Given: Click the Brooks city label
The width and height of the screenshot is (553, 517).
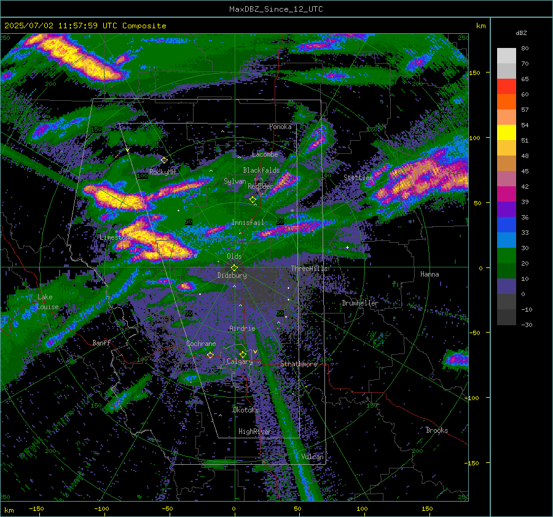Looking at the screenshot, I should (437, 430).
